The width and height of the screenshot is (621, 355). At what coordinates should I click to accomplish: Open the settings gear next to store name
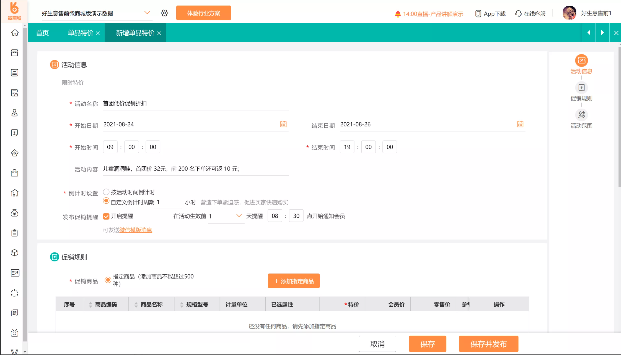click(164, 13)
